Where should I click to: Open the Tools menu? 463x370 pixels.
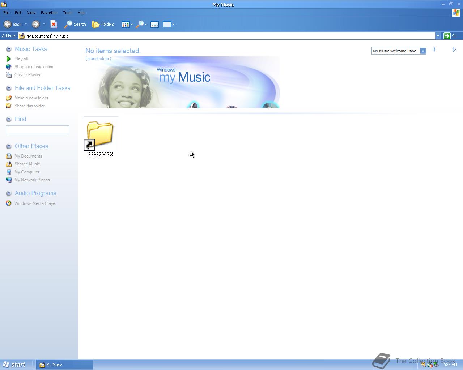[x=67, y=13]
